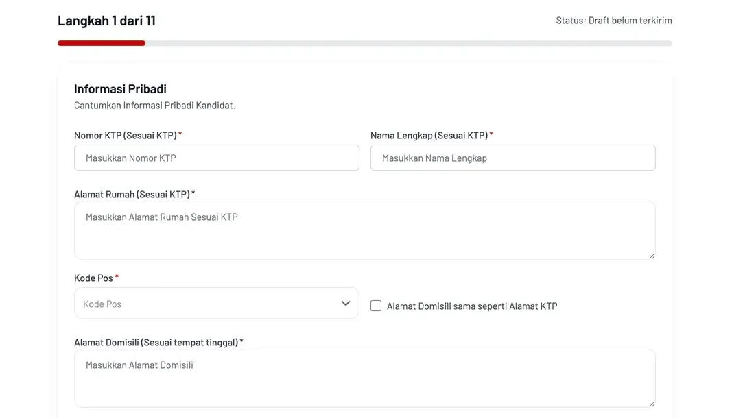Click the 'Alamat Domisili sama seperti Alamat KTP' label
Viewport: 732px width, 418px height.
click(x=472, y=306)
